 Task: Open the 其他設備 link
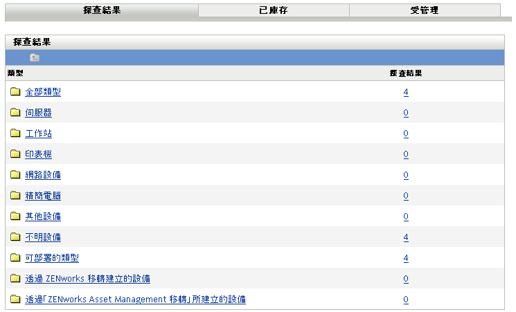[x=43, y=217]
